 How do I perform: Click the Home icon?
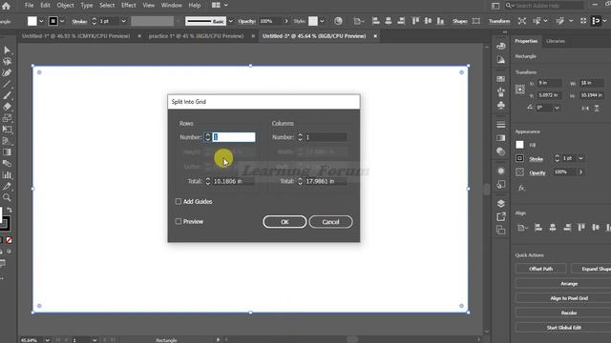[6, 6]
